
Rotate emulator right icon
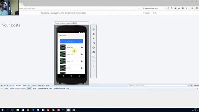tap(94, 48)
